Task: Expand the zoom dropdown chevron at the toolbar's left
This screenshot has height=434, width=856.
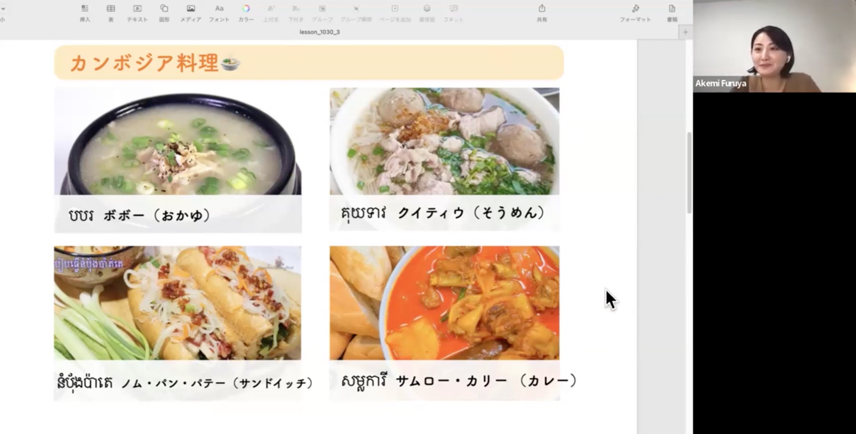Action: pyautogui.click(x=3, y=9)
